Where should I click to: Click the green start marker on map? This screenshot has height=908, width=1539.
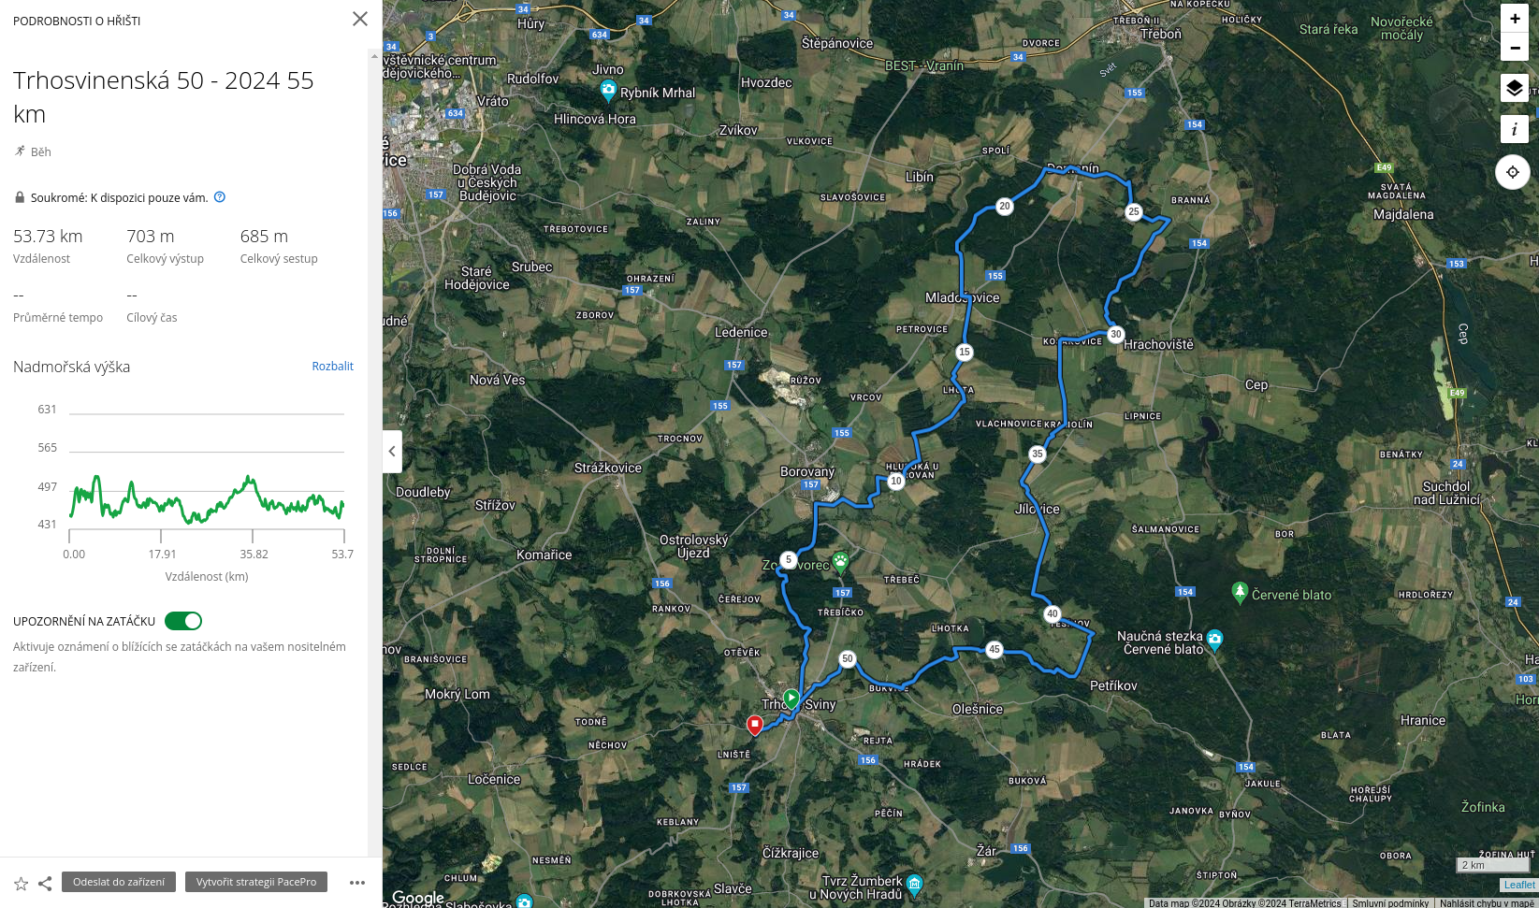coord(791,699)
